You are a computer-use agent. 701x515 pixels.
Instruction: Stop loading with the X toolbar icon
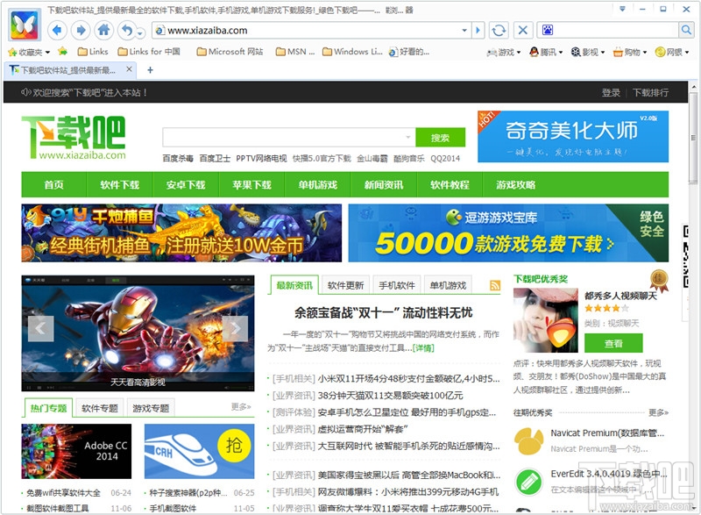(x=522, y=31)
